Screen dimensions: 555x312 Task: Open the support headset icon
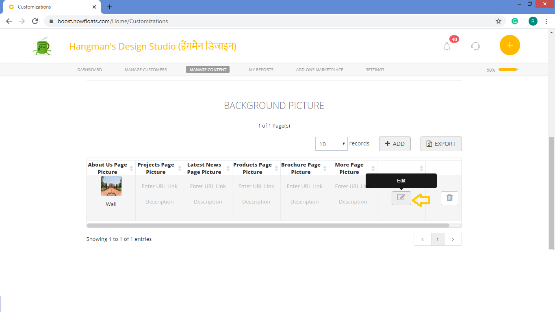(x=475, y=46)
